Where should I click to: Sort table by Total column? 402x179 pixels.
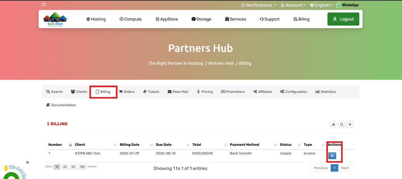coord(210,145)
